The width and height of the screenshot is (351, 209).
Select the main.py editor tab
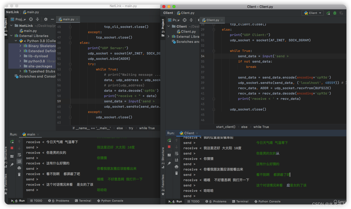pyautogui.click(x=68, y=19)
